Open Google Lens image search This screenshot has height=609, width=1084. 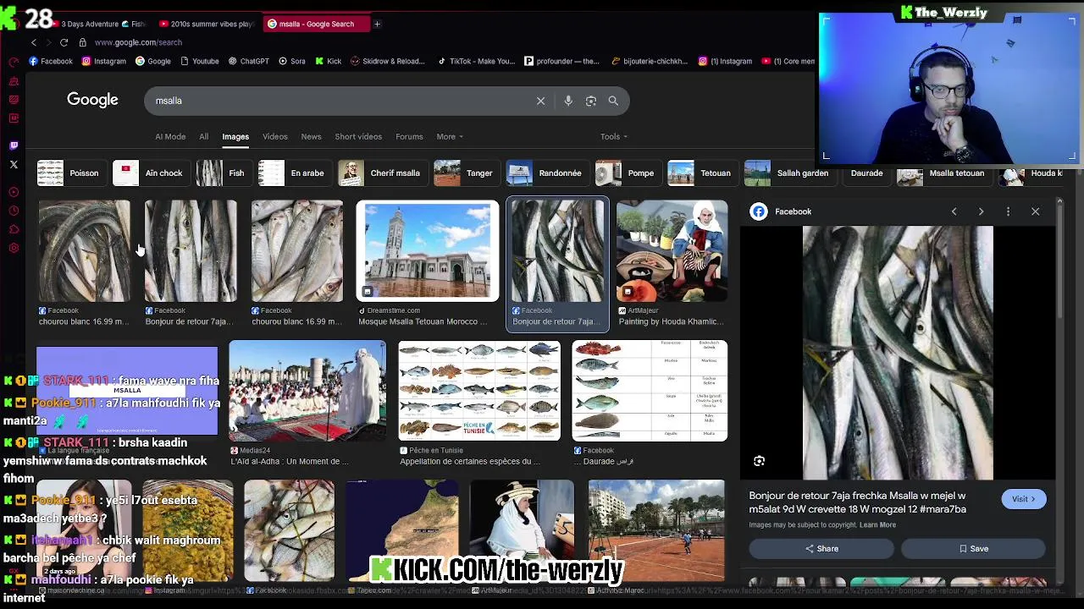coord(591,101)
